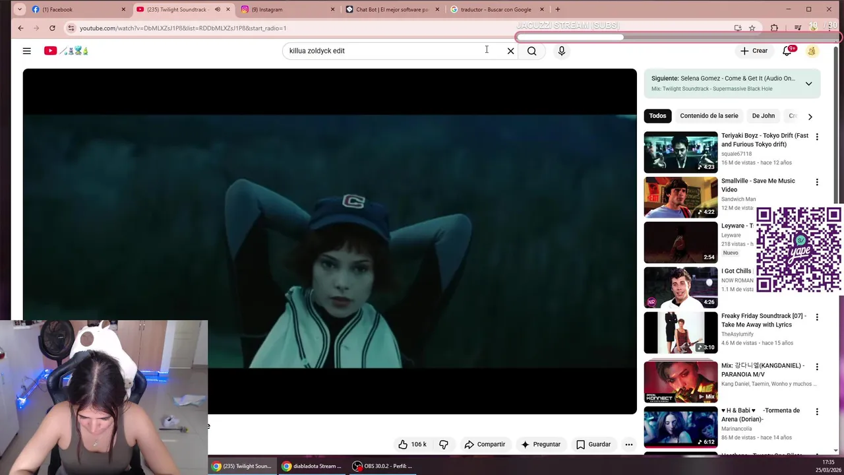This screenshot has width=844, height=475.
Task: Open the I Got Chills thumbnail
Action: (680, 287)
